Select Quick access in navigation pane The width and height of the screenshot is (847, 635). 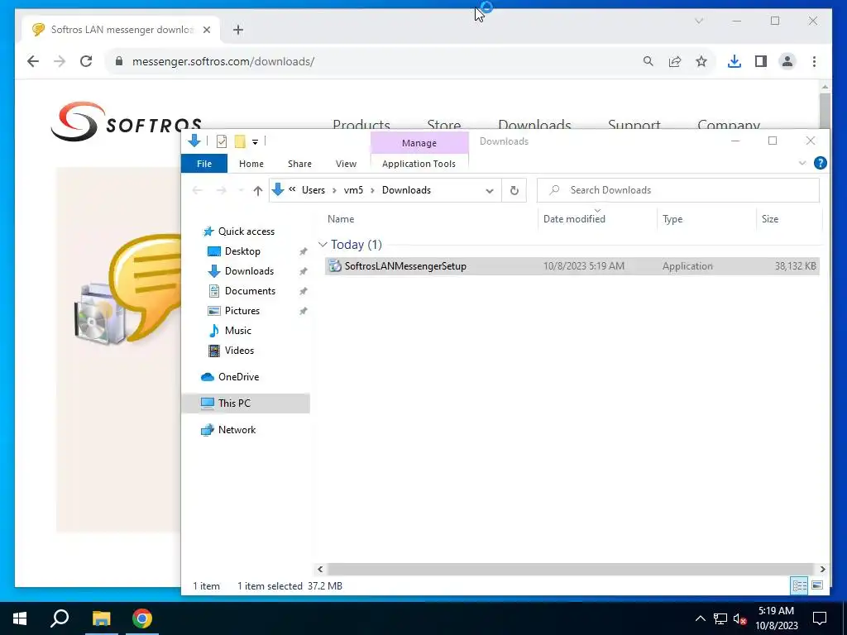pyautogui.click(x=246, y=232)
